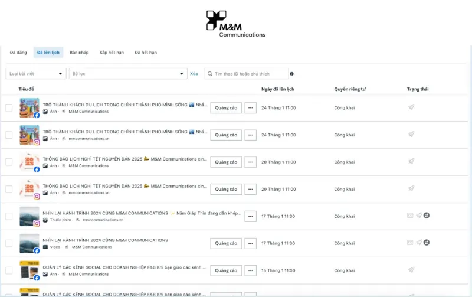Screen dimensions: 472x297
Task: Click the title TRỞ THÀNH KHÁCH DU LỊCH of Facebook post
Action: pyautogui.click(x=125, y=105)
